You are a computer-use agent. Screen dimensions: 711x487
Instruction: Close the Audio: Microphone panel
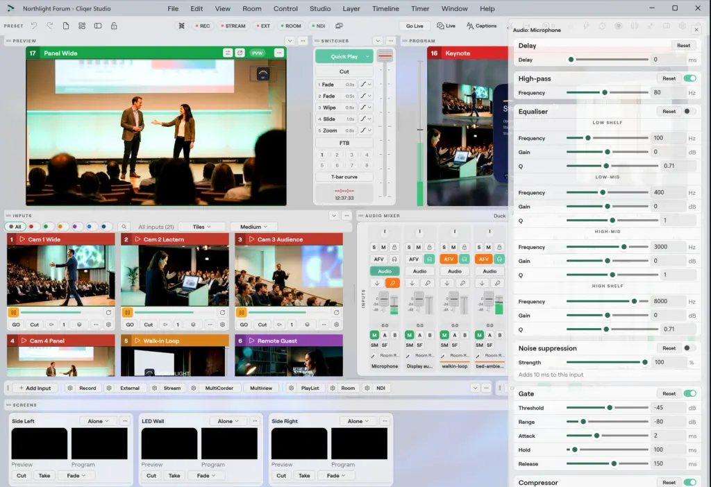click(x=696, y=30)
